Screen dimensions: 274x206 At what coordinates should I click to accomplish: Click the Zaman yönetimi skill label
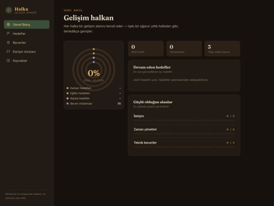point(145,130)
